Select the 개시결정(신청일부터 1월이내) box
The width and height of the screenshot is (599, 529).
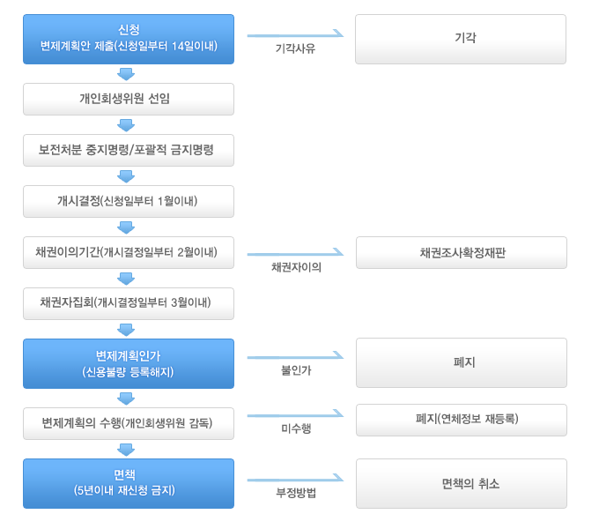(129, 201)
